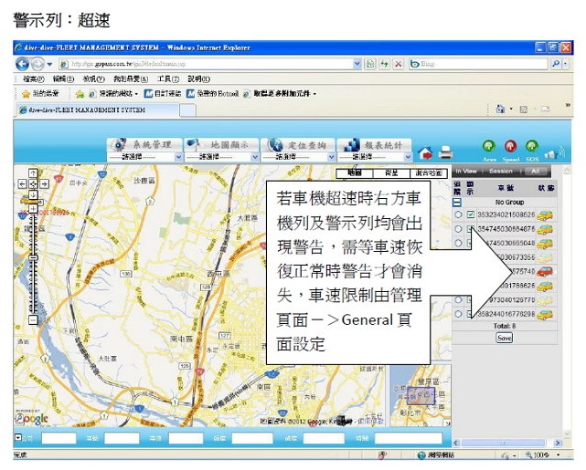Switch map type to 衛星

[391, 172]
